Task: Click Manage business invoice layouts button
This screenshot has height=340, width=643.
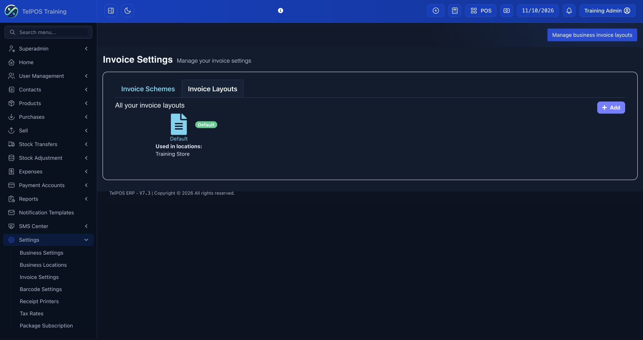Action: (592, 35)
